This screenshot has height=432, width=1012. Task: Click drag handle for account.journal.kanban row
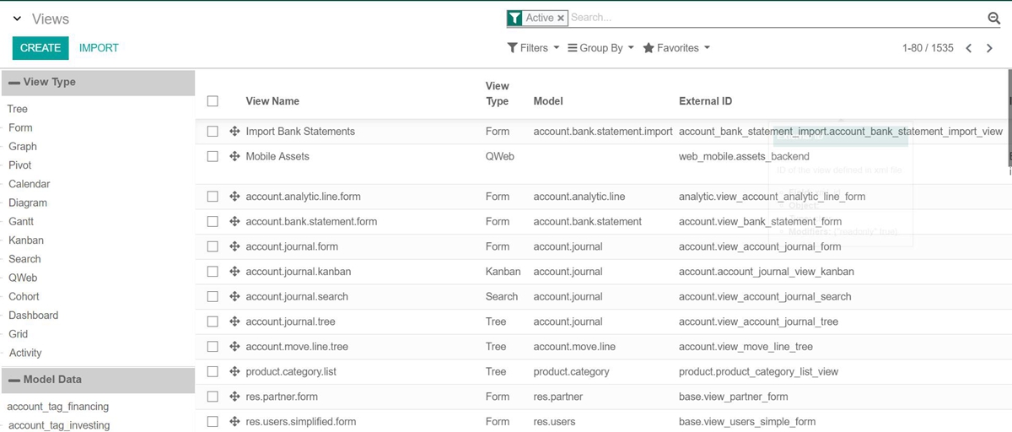point(235,272)
